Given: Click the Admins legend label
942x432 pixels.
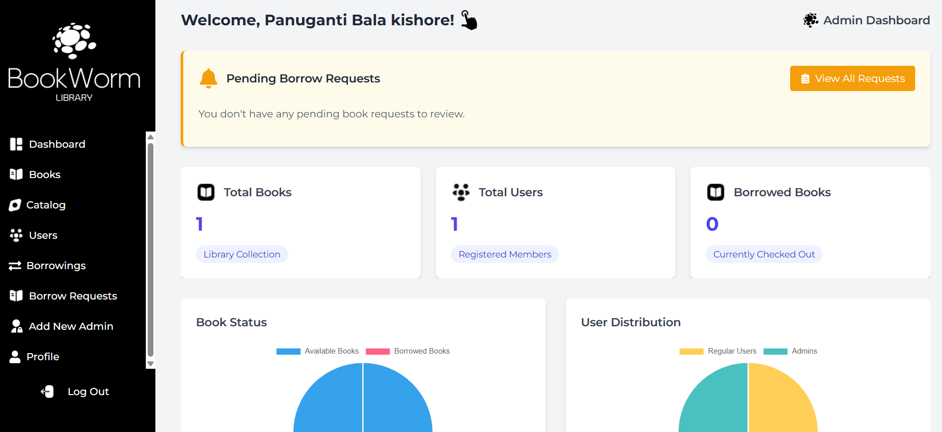Looking at the screenshot, I should click(x=804, y=351).
